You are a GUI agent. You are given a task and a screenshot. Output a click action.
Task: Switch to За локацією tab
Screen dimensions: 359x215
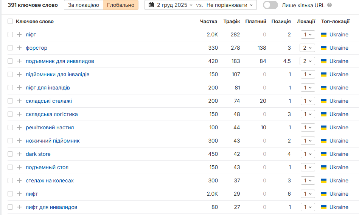tap(84, 5)
